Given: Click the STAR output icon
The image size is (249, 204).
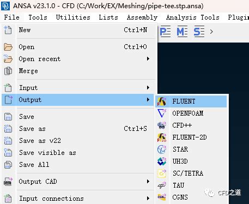Looking at the screenshot, I should (162, 149).
